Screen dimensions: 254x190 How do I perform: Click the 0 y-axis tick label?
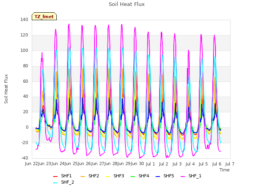point(27,127)
